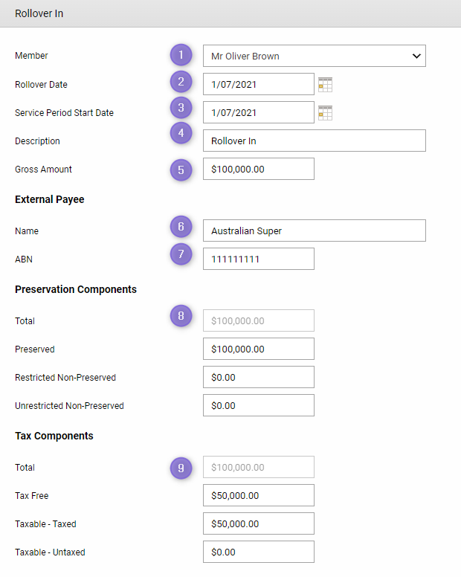Open the Rollover Date calendar picker

pyautogui.click(x=325, y=85)
